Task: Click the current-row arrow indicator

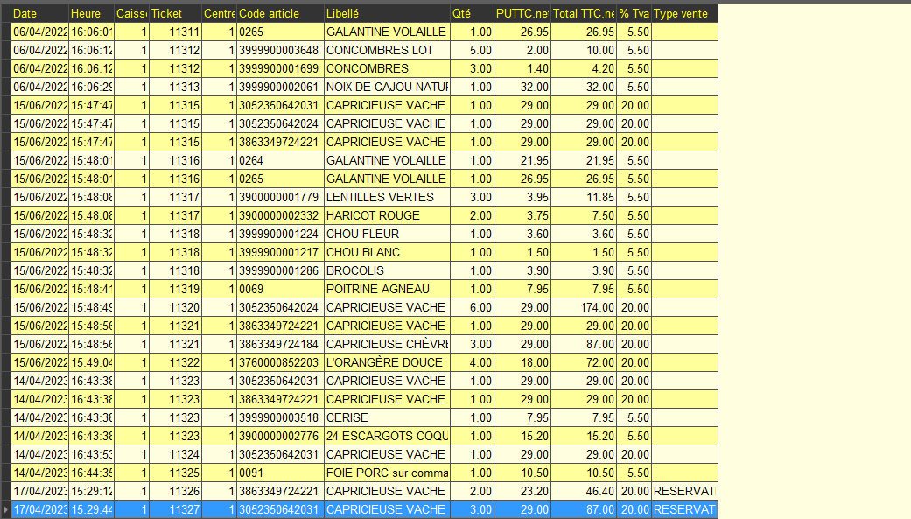Action: click(x=6, y=509)
